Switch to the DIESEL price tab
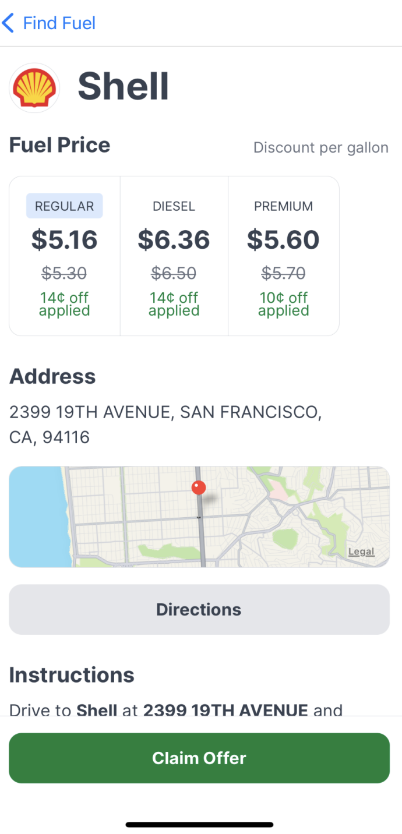 pos(174,206)
